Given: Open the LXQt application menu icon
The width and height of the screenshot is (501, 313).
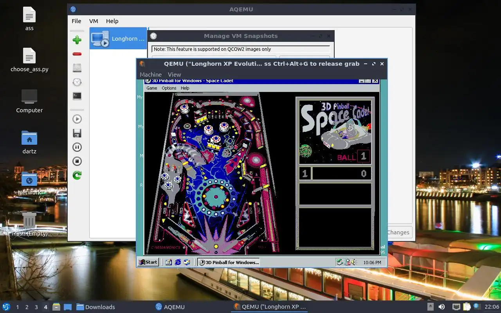Looking at the screenshot, I should click(6, 307).
